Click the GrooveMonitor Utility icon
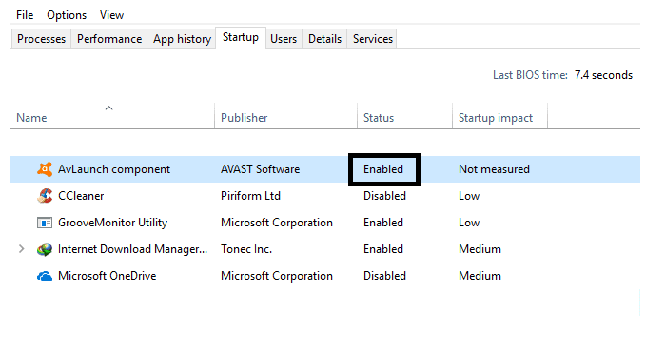646x352 pixels. coord(45,223)
